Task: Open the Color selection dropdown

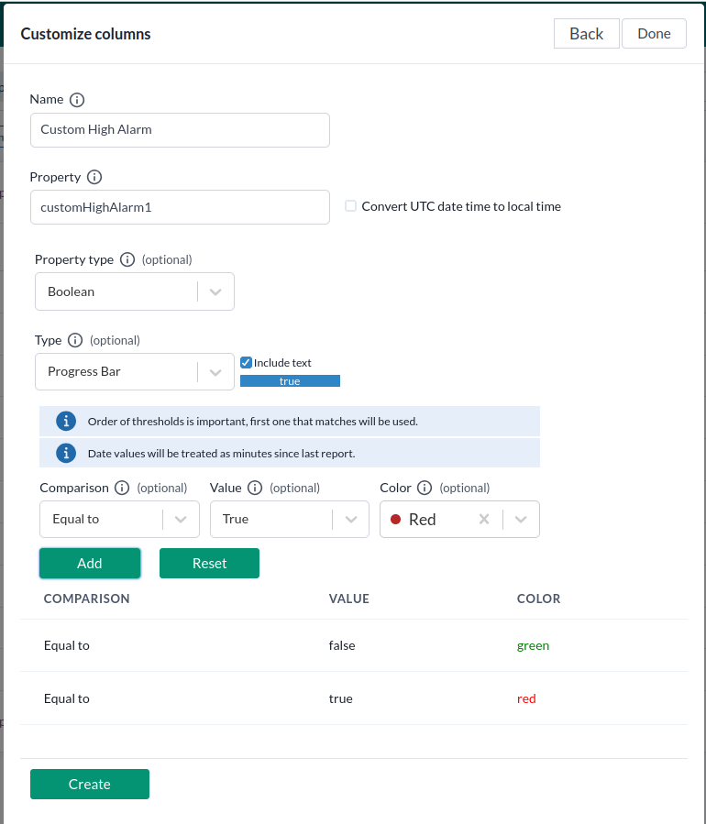Action: click(x=520, y=519)
